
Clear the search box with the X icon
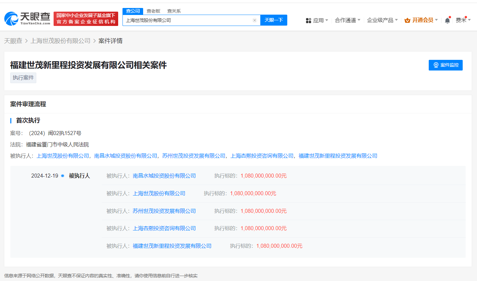(255, 20)
